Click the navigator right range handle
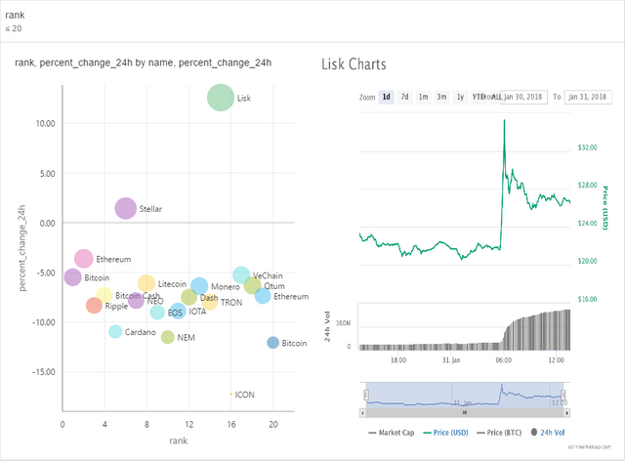625x461 pixels. click(563, 395)
